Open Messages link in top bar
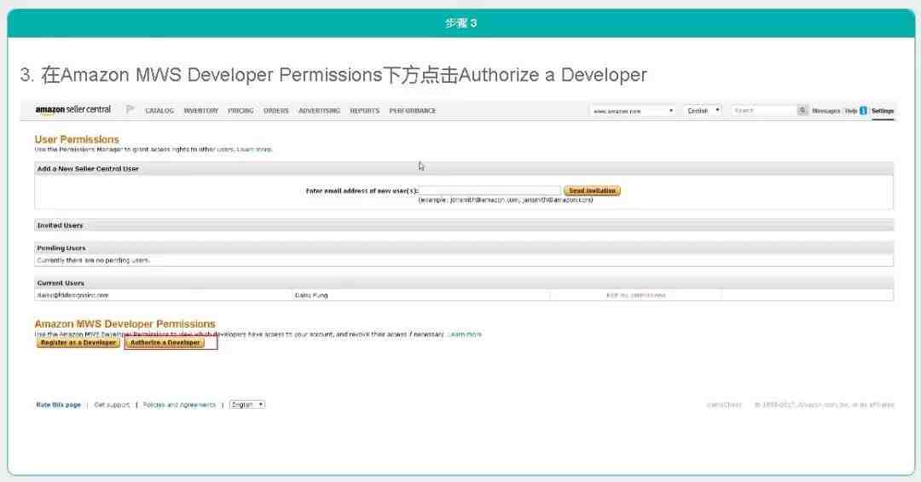 click(825, 111)
